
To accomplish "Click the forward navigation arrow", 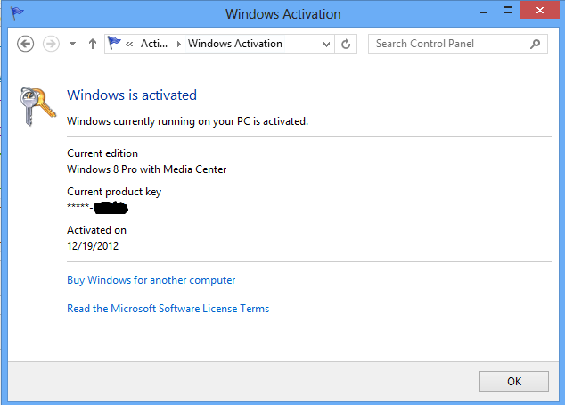I will (x=50, y=44).
